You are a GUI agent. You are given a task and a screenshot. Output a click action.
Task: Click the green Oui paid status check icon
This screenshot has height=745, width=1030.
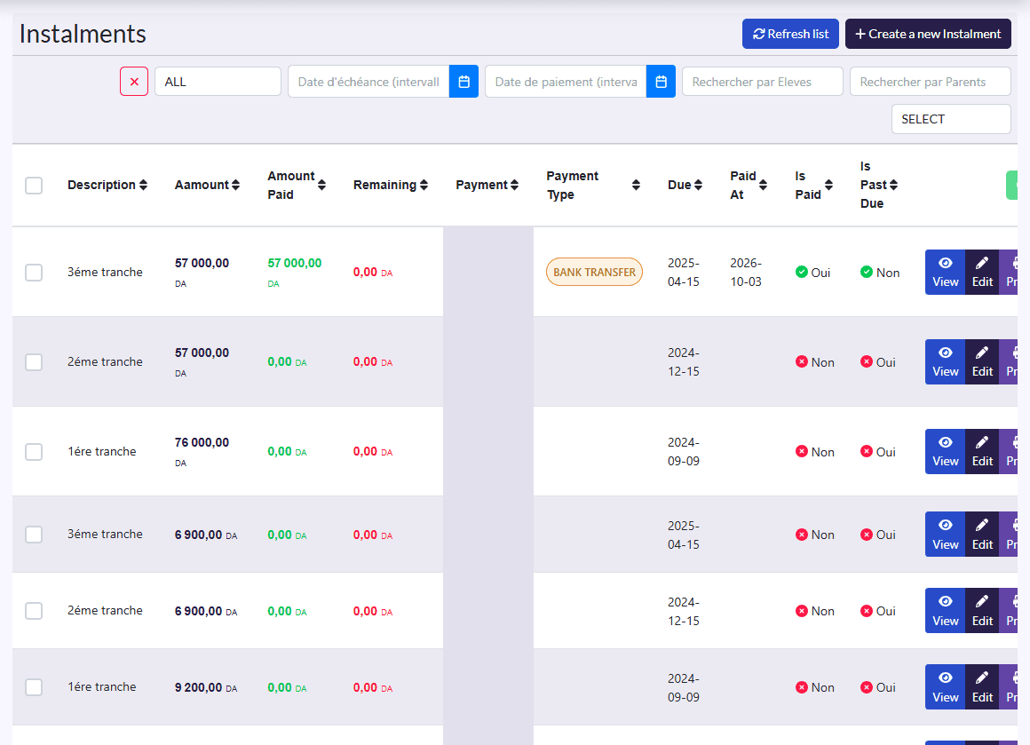[802, 272]
